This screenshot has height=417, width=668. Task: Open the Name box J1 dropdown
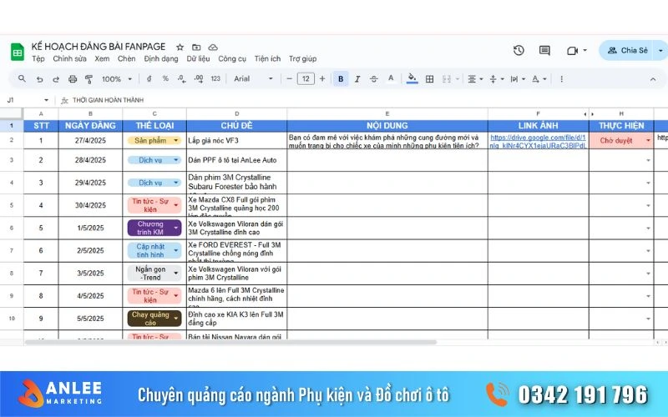pyautogui.click(x=46, y=100)
